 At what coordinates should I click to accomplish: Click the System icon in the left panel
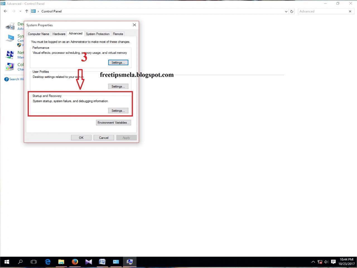point(10,38)
